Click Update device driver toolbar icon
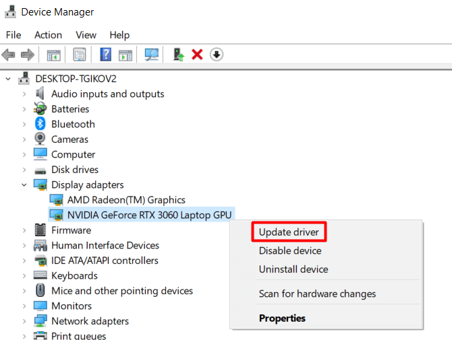This screenshot has width=452, height=340. [x=178, y=55]
